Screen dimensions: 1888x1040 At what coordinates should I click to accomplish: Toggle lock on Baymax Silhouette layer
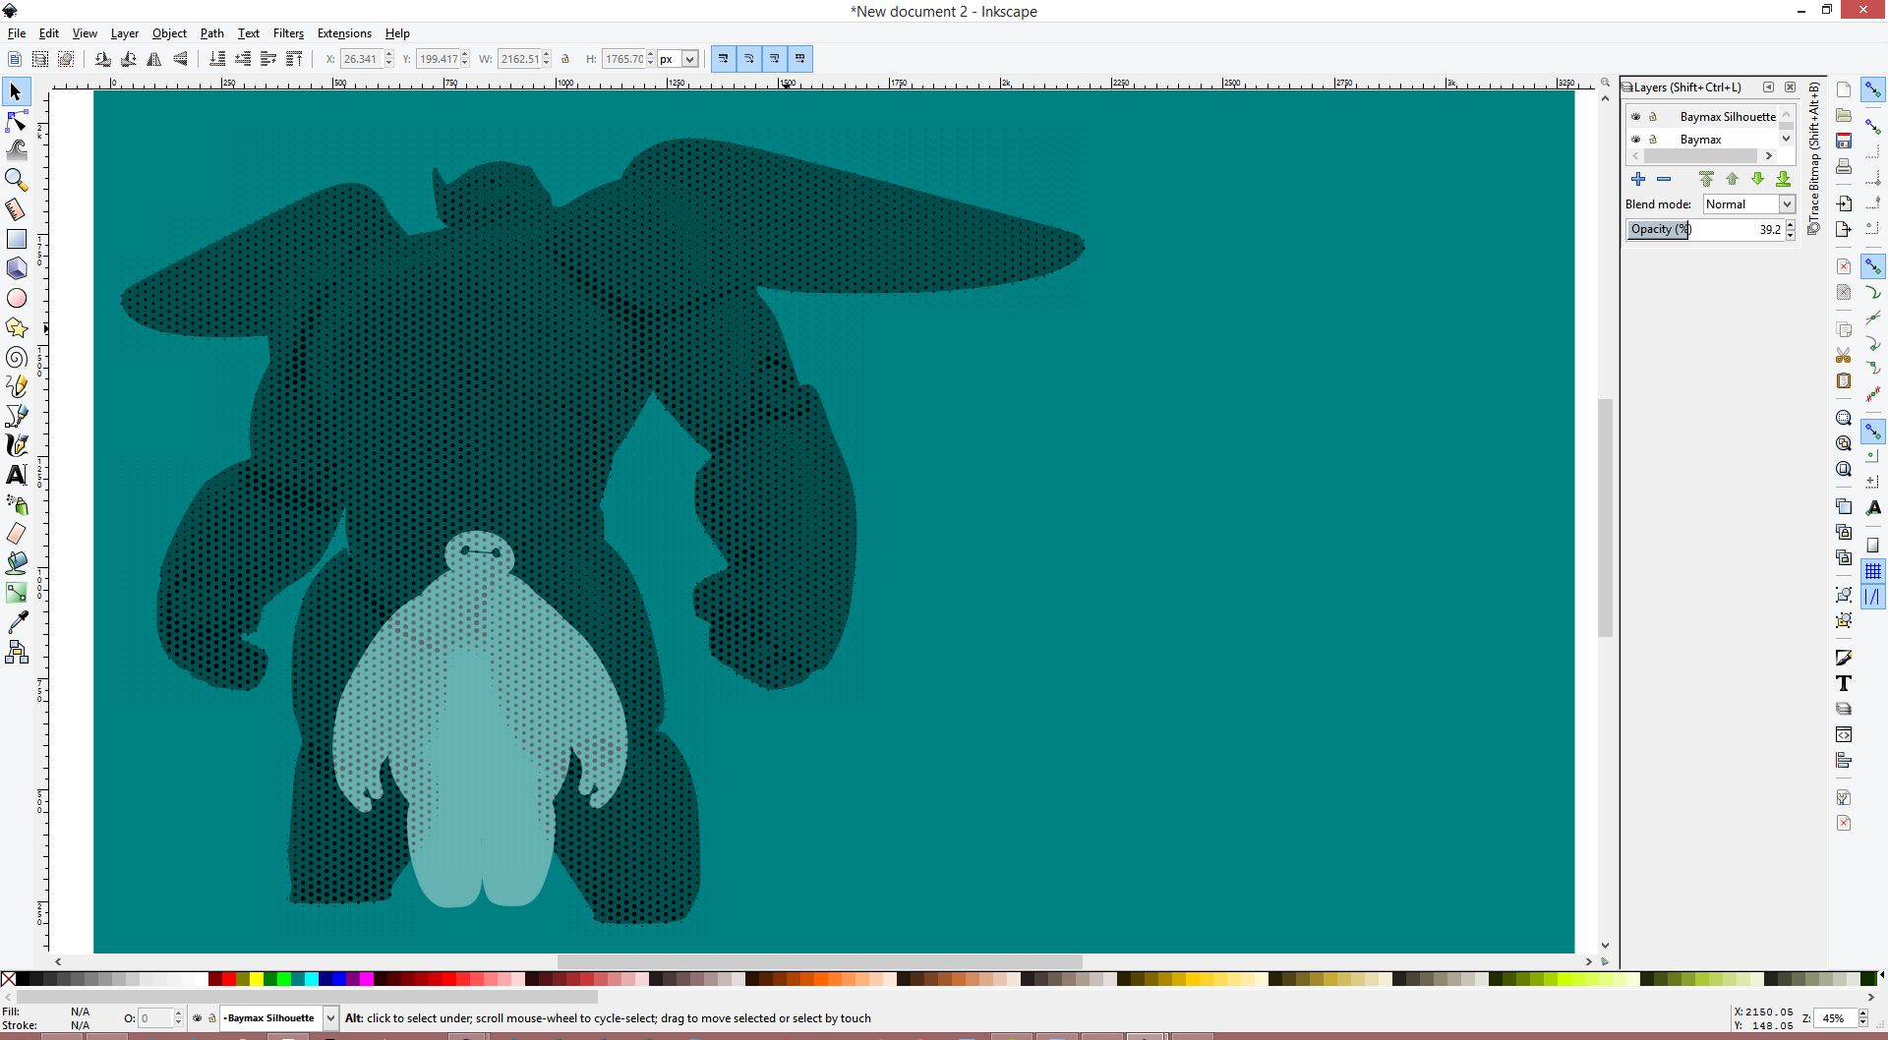click(x=1653, y=117)
